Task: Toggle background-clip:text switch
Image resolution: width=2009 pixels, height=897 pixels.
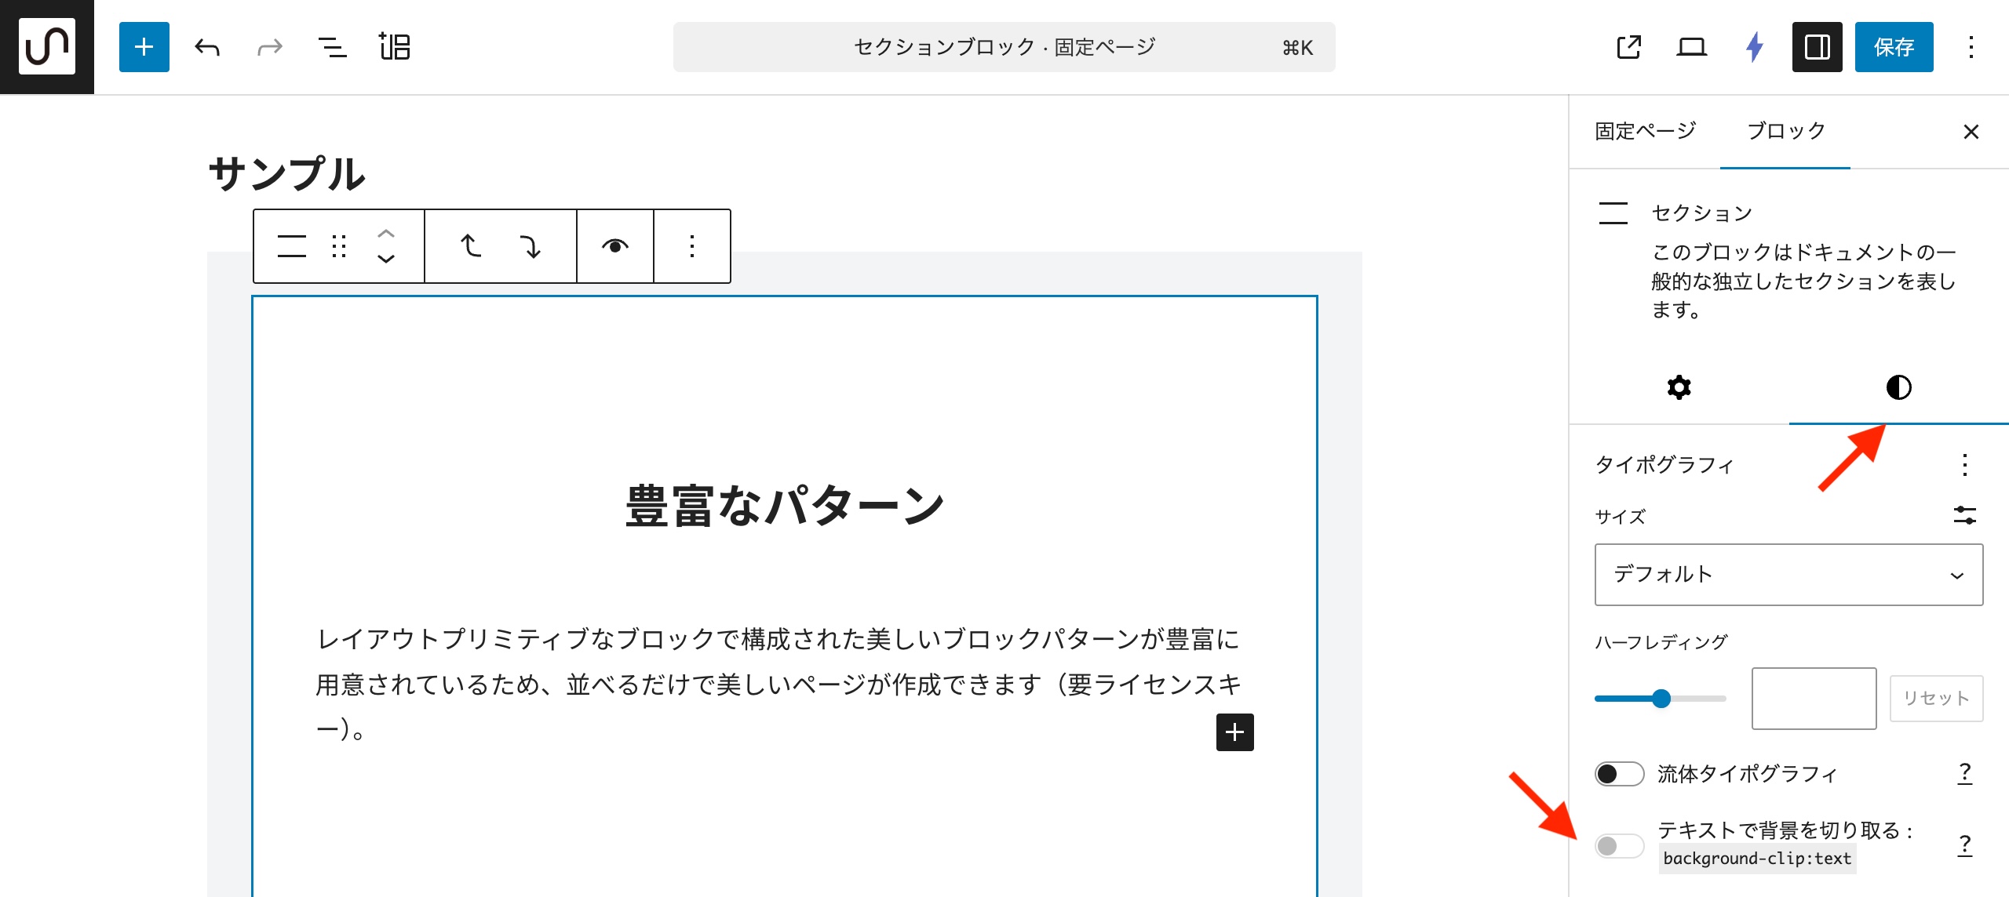Action: click(x=1619, y=845)
